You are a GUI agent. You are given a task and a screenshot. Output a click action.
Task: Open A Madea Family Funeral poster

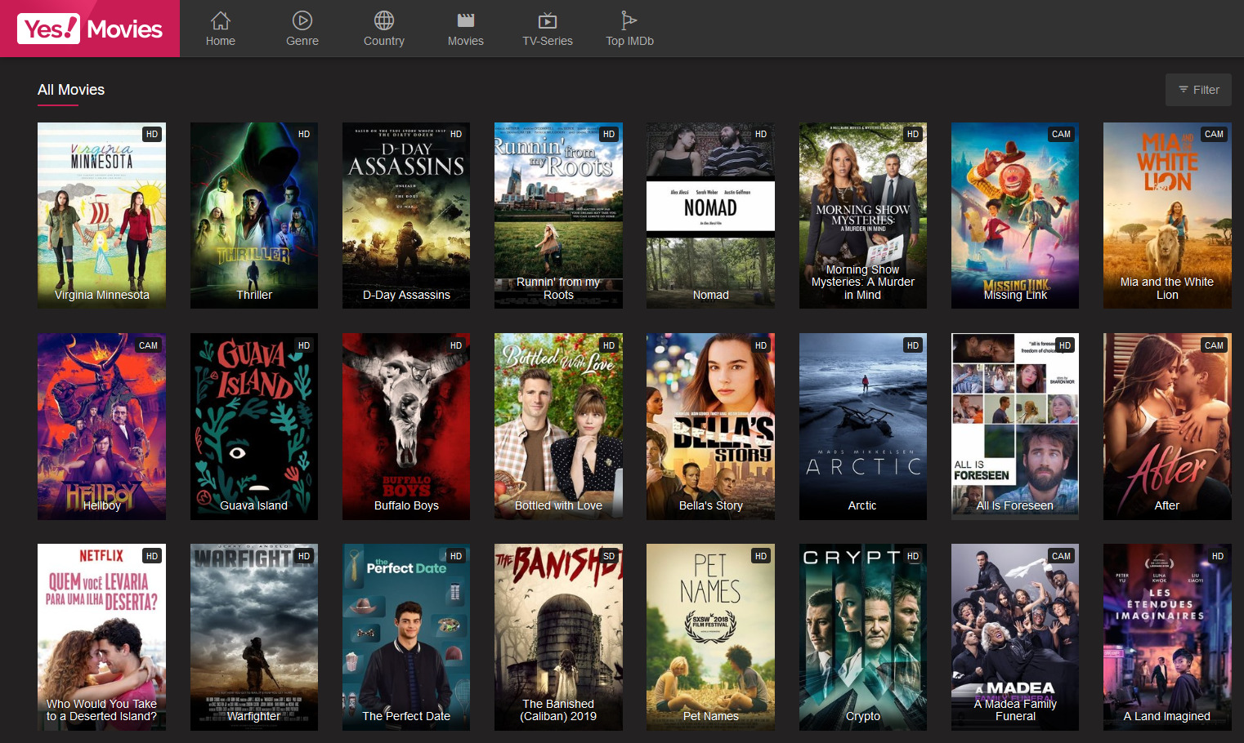[1015, 637]
